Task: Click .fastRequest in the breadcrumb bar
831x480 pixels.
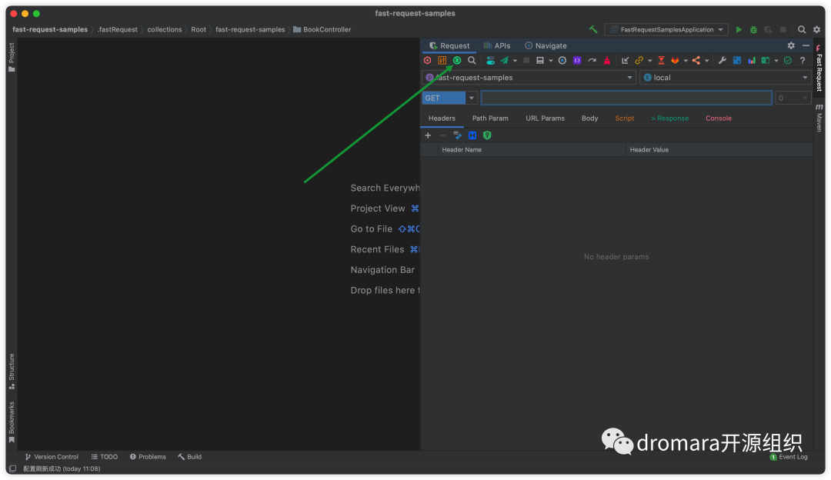Action: [118, 30]
